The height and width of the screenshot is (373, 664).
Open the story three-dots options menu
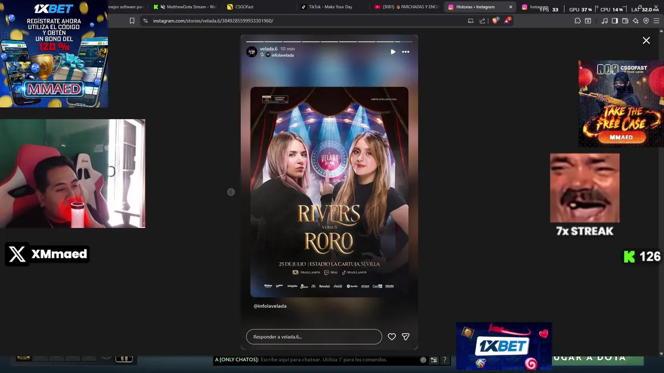[x=406, y=52]
